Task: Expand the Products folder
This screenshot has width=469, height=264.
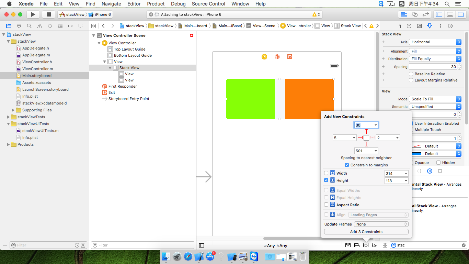Action: click(9, 144)
